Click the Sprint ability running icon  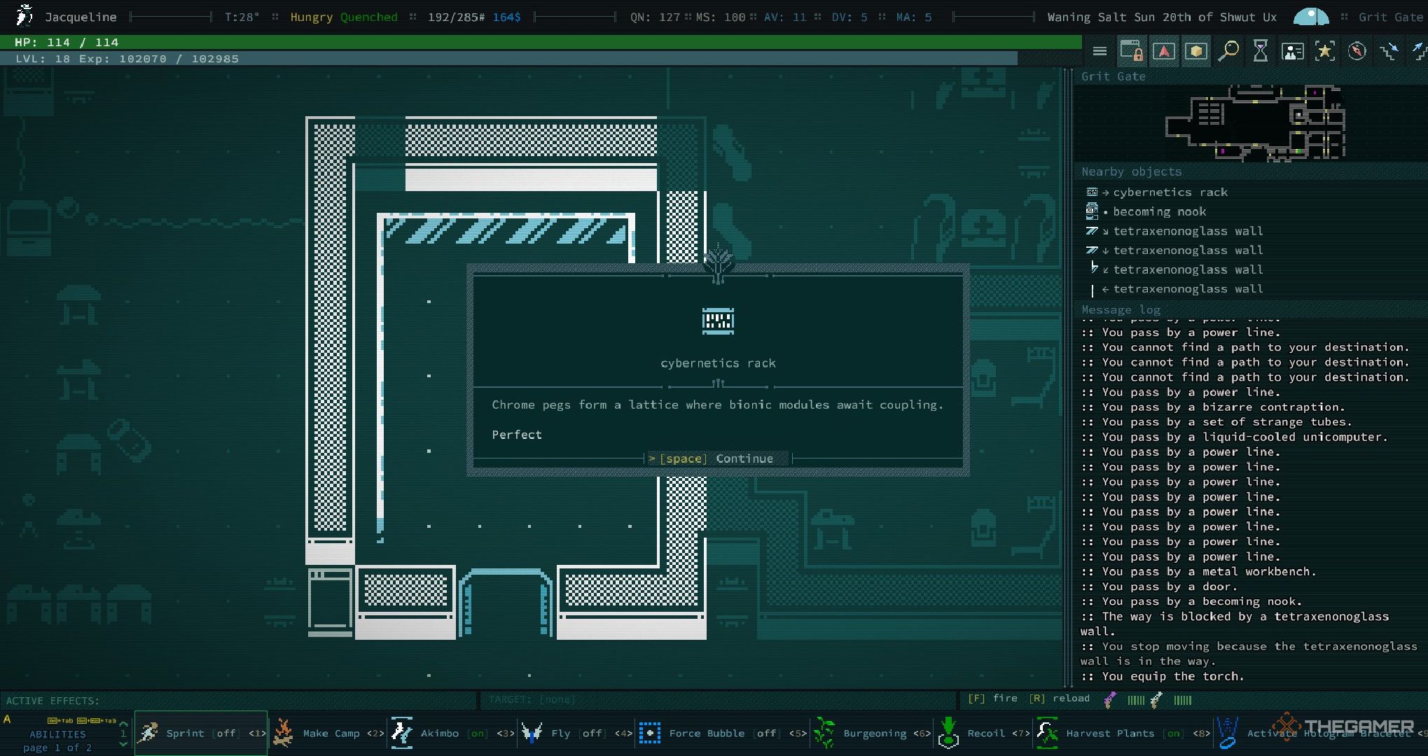pos(148,733)
